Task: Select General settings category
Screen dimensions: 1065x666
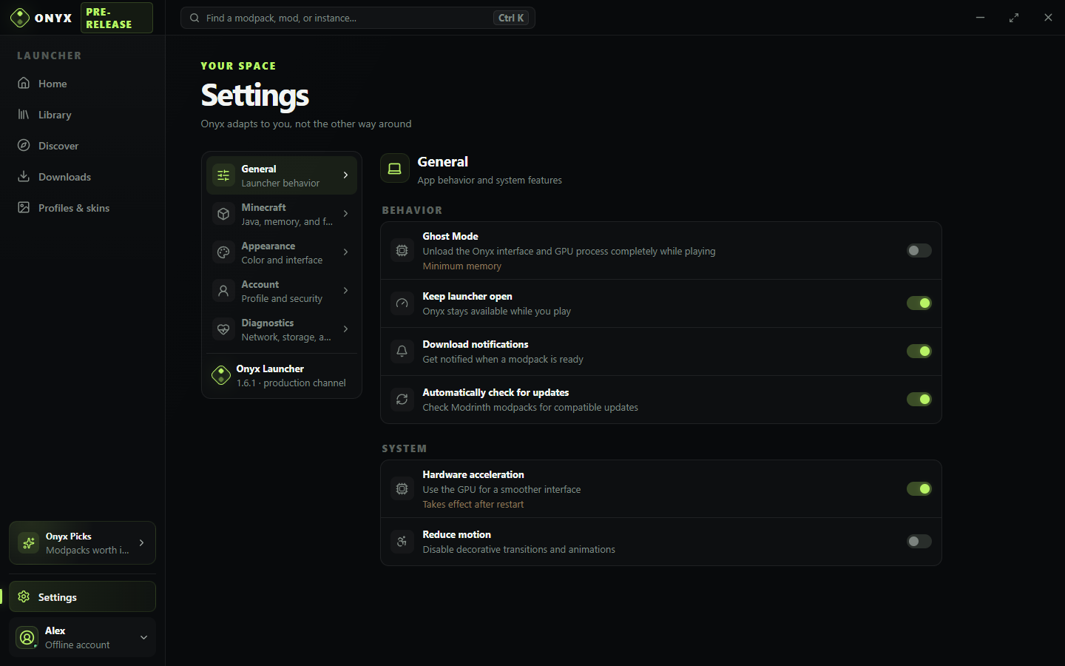Action: point(282,175)
